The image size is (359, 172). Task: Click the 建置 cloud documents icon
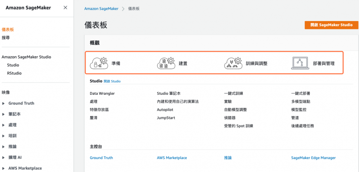166,63
